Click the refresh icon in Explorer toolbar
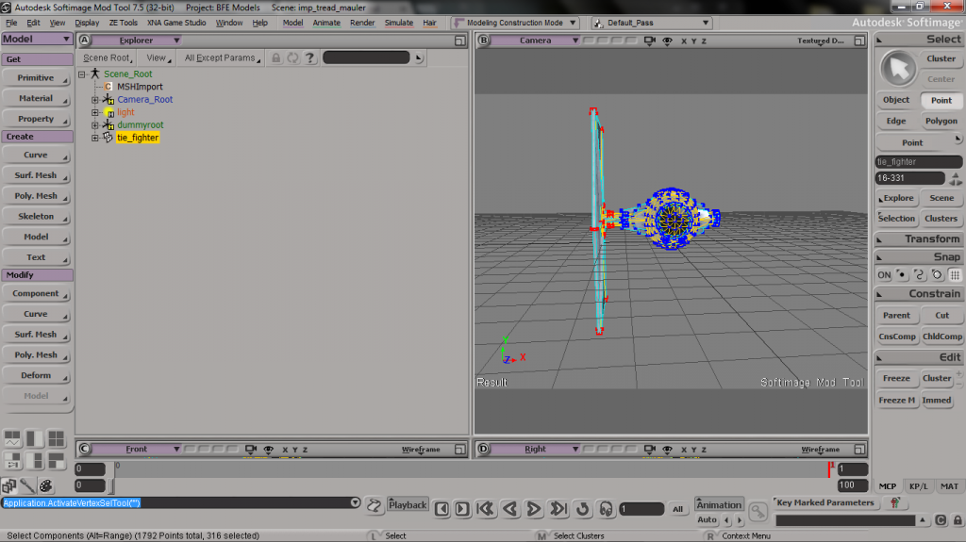This screenshot has height=542, width=966. (292, 57)
